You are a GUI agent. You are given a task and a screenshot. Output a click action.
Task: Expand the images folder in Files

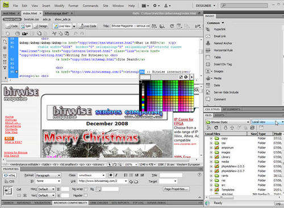pyautogui.click(x=211, y=152)
